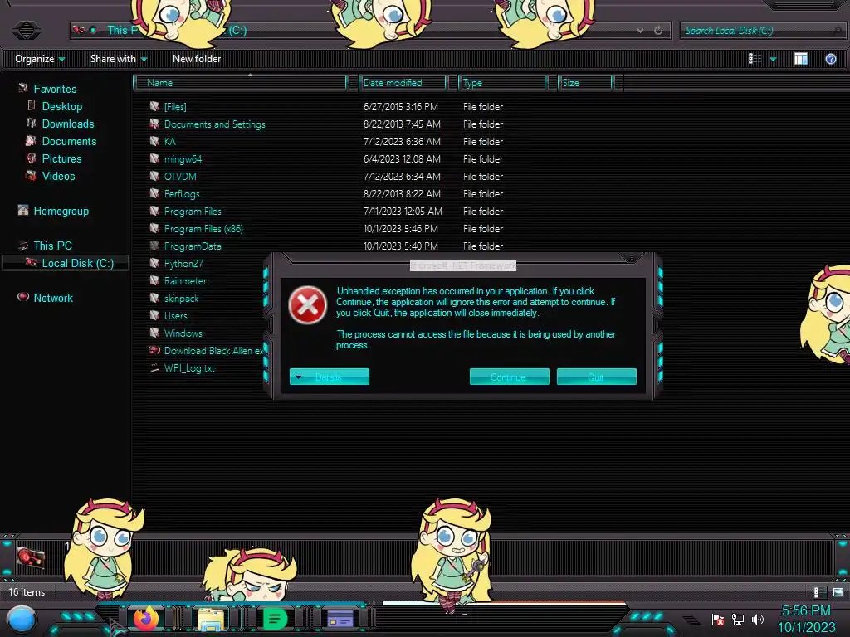Image resolution: width=850 pixels, height=637 pixels.
Task: Open the green notes app in taskbar
Action: pos(275,619)
